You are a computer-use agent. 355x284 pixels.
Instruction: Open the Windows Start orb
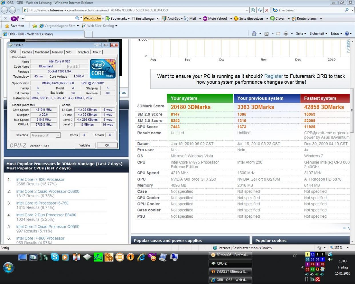(9, 268)
